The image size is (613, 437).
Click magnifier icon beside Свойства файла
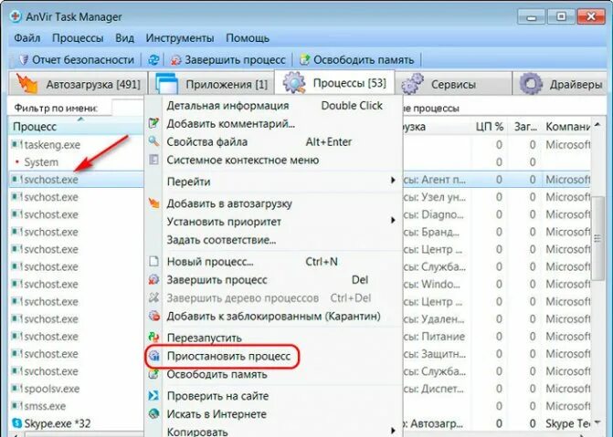pyautogui.click(x=153, y=141)
